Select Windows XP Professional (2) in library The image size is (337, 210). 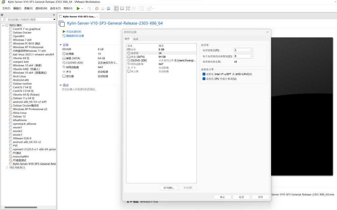coord(30,109)
